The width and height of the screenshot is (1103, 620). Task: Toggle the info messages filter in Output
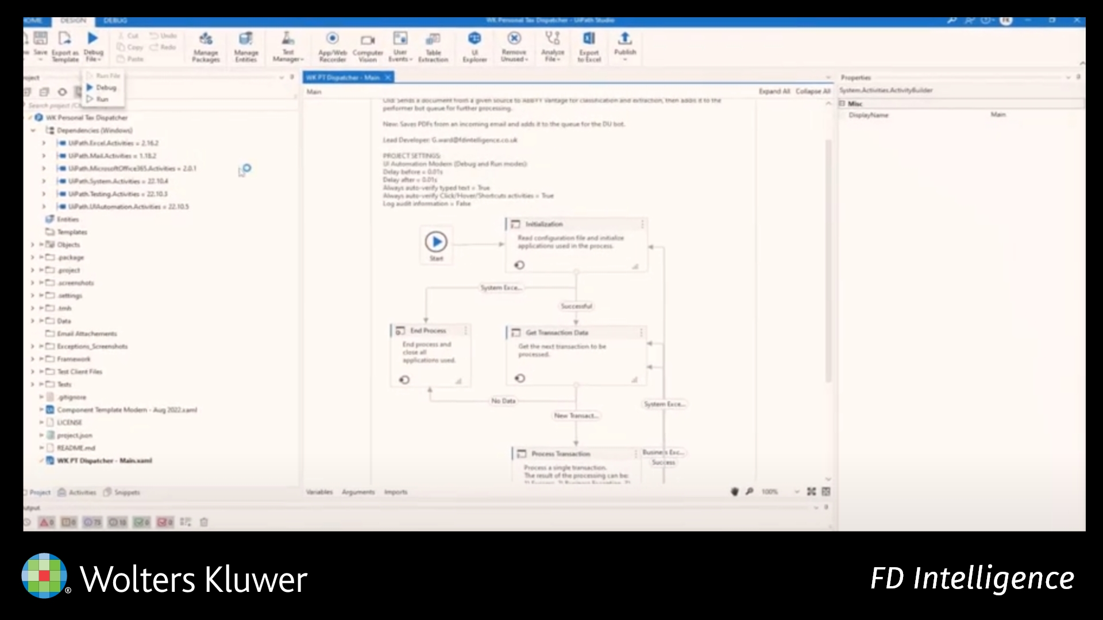pos(92,522)
